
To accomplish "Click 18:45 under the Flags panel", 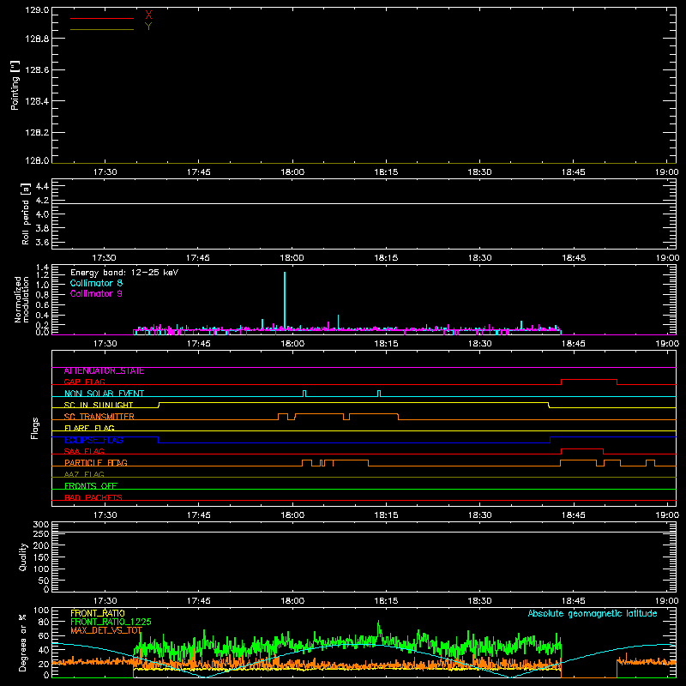I will pyautogui.click(x=573, y=515).
